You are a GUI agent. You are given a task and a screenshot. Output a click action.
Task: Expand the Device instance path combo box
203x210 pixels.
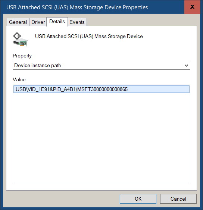tap(101, 65)
